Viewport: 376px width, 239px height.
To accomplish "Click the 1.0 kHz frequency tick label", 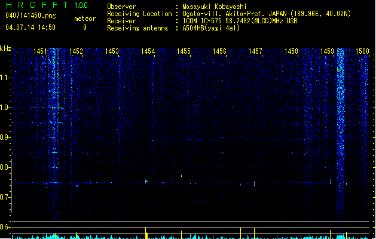I will coord(5,108).
